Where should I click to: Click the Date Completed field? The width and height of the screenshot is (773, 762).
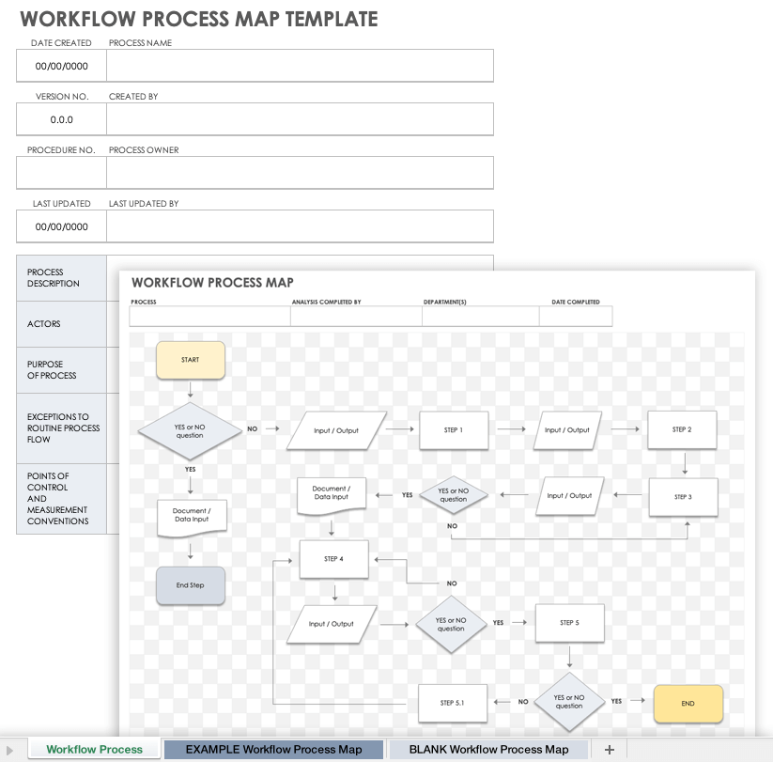coord(576,316)
